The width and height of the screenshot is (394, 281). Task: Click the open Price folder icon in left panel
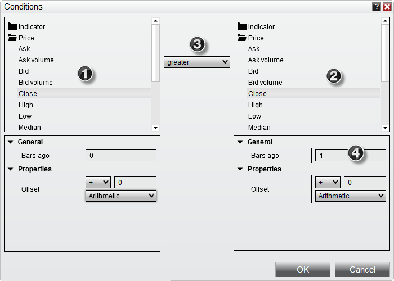tap(12, 38)
